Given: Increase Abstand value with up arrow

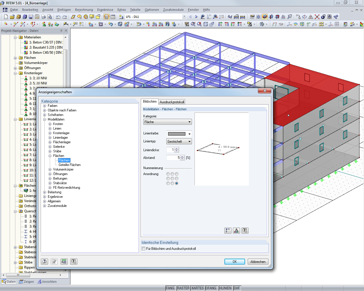Looking at the screenshot, I should (x=183, y=156).
